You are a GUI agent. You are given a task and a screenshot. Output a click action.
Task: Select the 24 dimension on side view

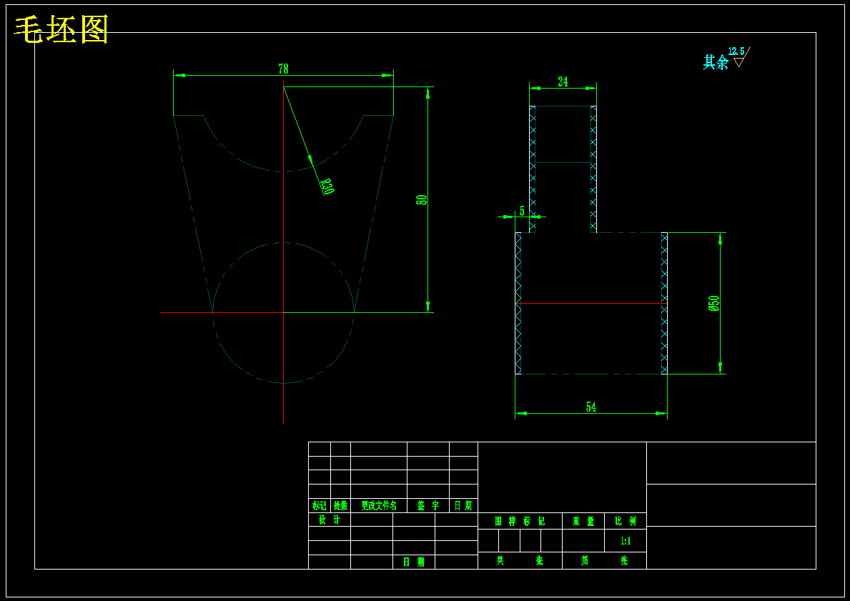(x=563, y=82)
